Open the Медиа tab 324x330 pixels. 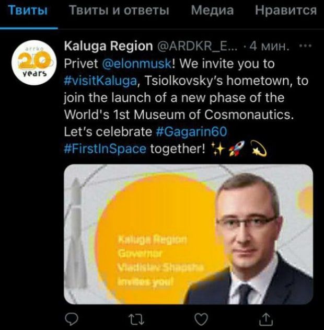coord(212,10)
